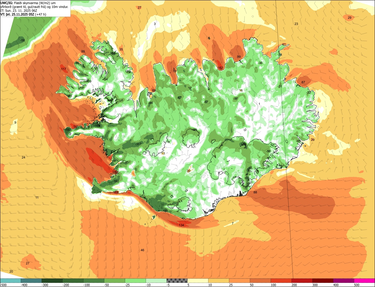
Task: Click the darkest green swatch between -300 and -200
Action: pyautogui.click(x=52, y=281)
